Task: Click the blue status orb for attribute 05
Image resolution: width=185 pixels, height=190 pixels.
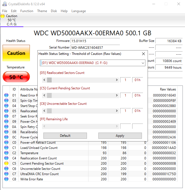Action: tap(6, 111)
